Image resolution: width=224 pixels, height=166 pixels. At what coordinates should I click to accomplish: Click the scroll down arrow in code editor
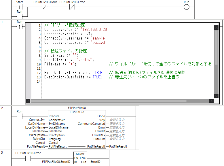[216, 96]
